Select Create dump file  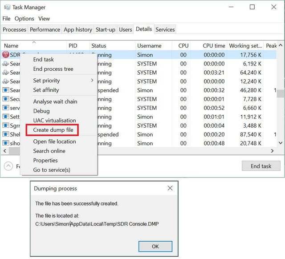[x=53, y=130]
